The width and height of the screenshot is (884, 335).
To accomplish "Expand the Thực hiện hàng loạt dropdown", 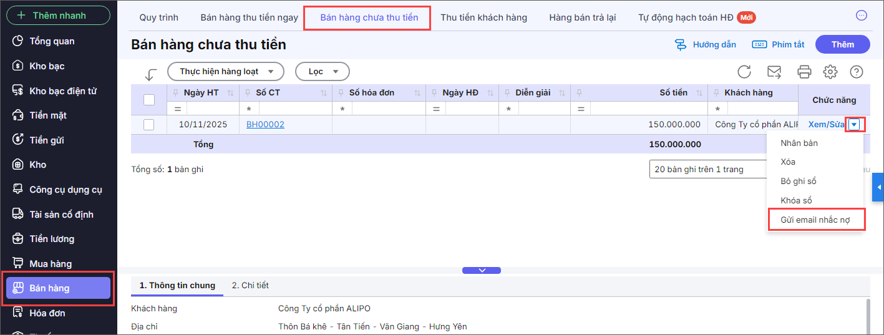I will 225,72.
